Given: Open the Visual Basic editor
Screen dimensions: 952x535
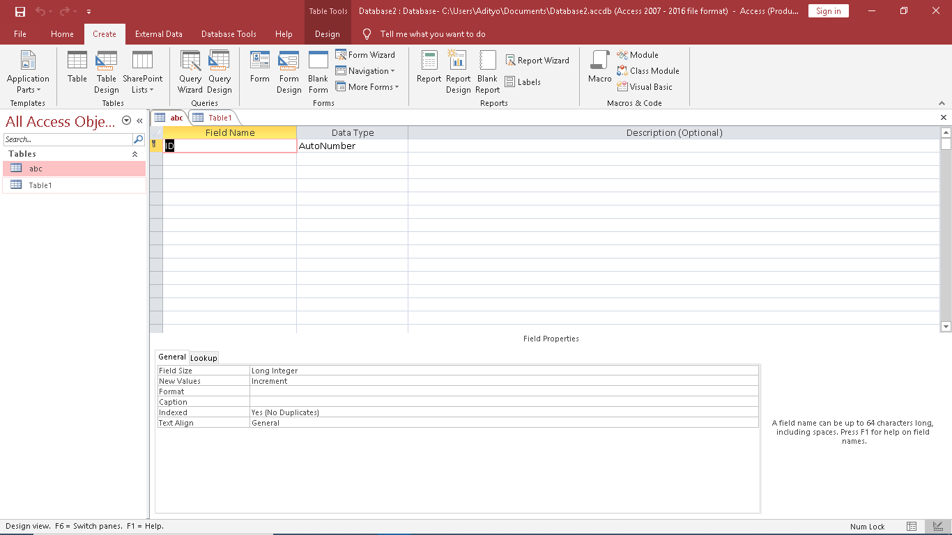Looking at the screenshot, I should tap(645, 87).
